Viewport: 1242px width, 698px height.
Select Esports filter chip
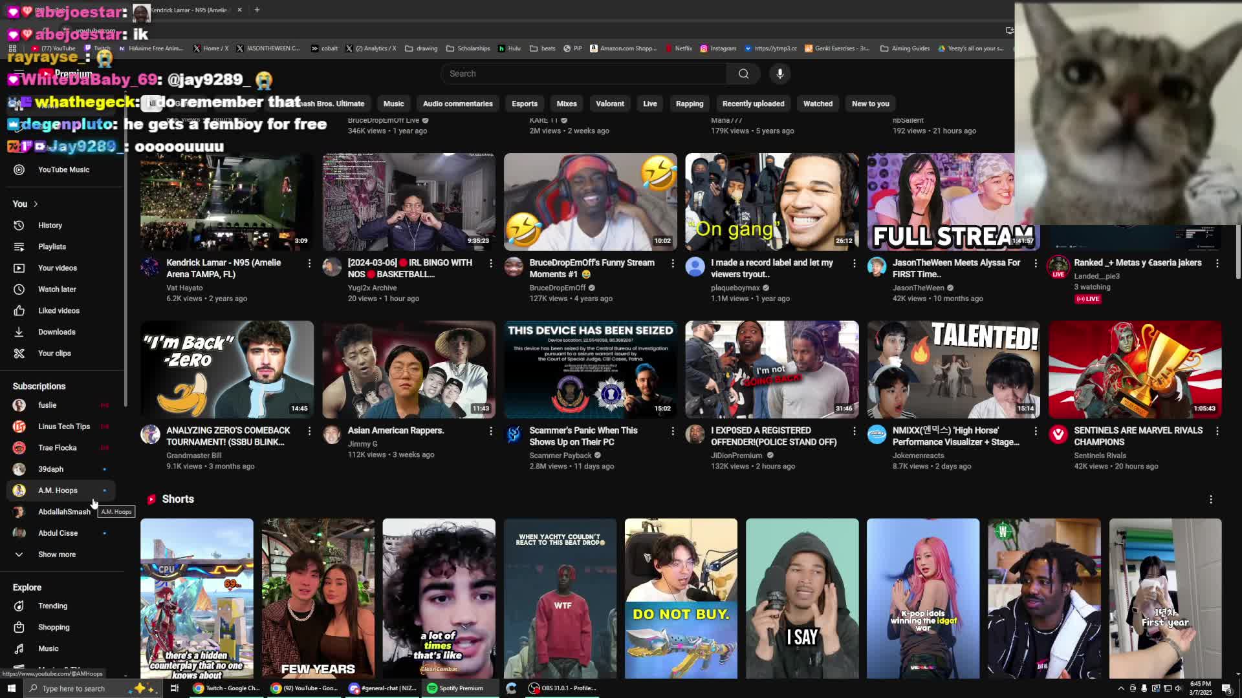[525, 103]
